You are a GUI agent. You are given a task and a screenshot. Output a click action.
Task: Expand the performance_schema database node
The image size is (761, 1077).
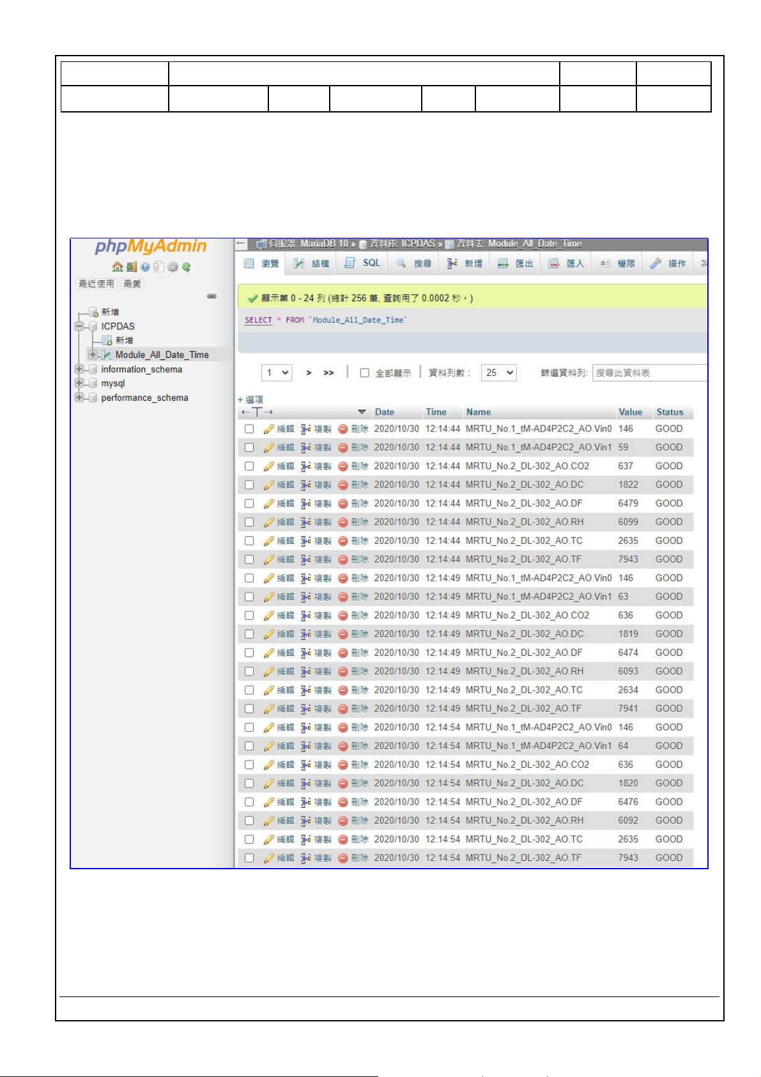[79, 398]
